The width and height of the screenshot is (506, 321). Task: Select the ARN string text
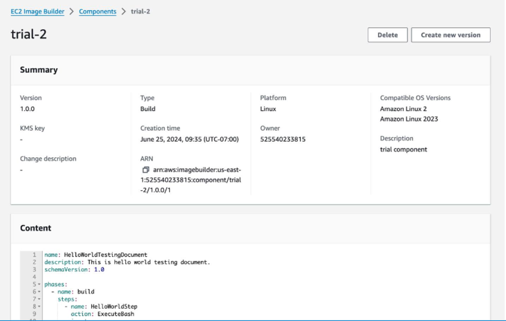pyautogui.click(x=191, y=180)
